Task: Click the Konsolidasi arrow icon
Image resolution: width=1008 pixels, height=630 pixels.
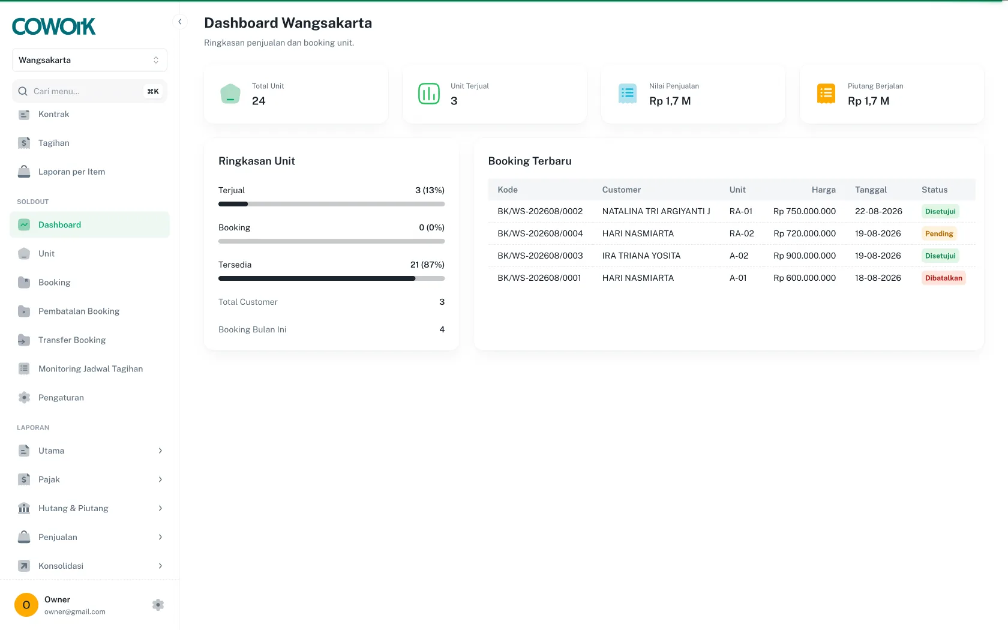Action: click(24, 566)
